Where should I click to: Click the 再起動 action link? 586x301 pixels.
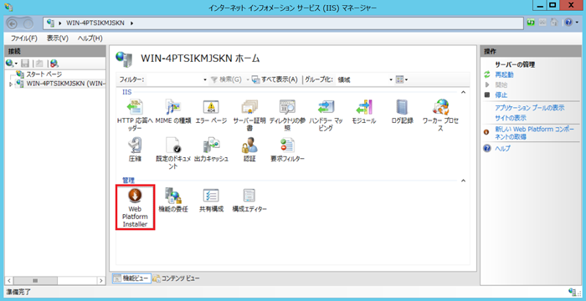504,74
